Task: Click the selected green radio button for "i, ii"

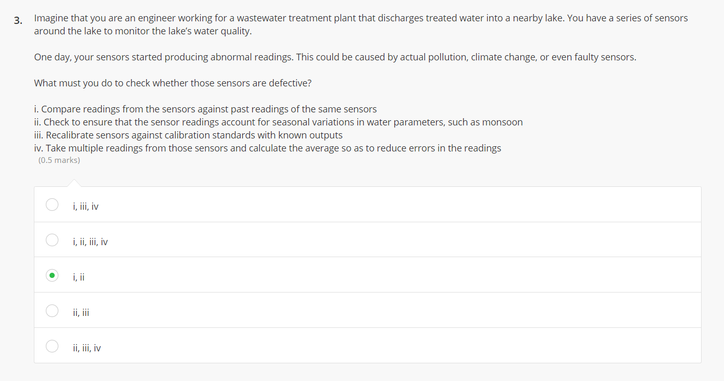Action: 52,275
